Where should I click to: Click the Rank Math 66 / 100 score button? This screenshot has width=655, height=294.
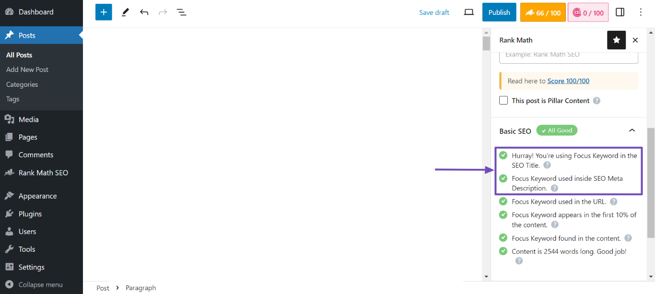(543, 12)
